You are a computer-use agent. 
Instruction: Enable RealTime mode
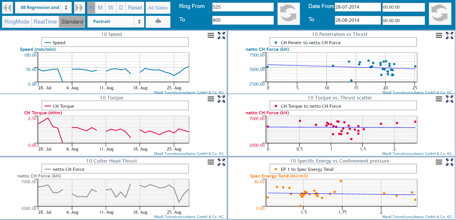click(x=45, y=22)
